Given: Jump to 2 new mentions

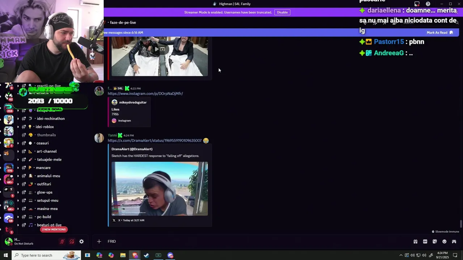Looking at the screenshot, I should coord(54,230).
